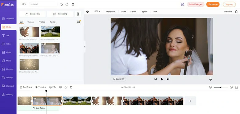Select the All media tab
Screen dimensions: 240x114
21,22
